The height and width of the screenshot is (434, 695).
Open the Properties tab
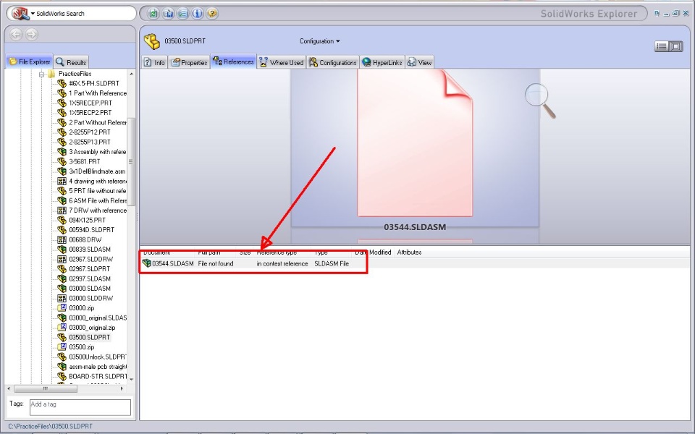pyautogui.click(x=190, y=62)
